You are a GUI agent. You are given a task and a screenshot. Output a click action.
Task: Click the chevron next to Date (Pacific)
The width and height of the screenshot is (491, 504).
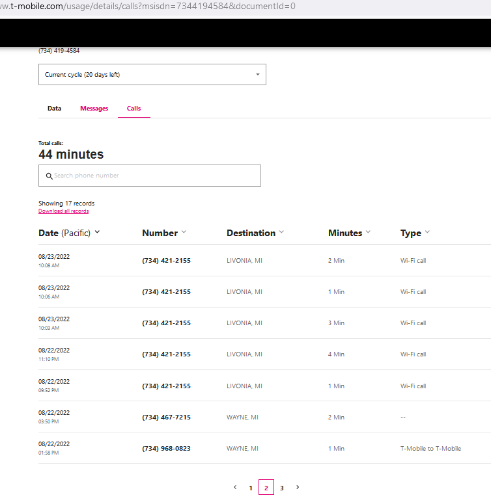[x=97, y=232]
